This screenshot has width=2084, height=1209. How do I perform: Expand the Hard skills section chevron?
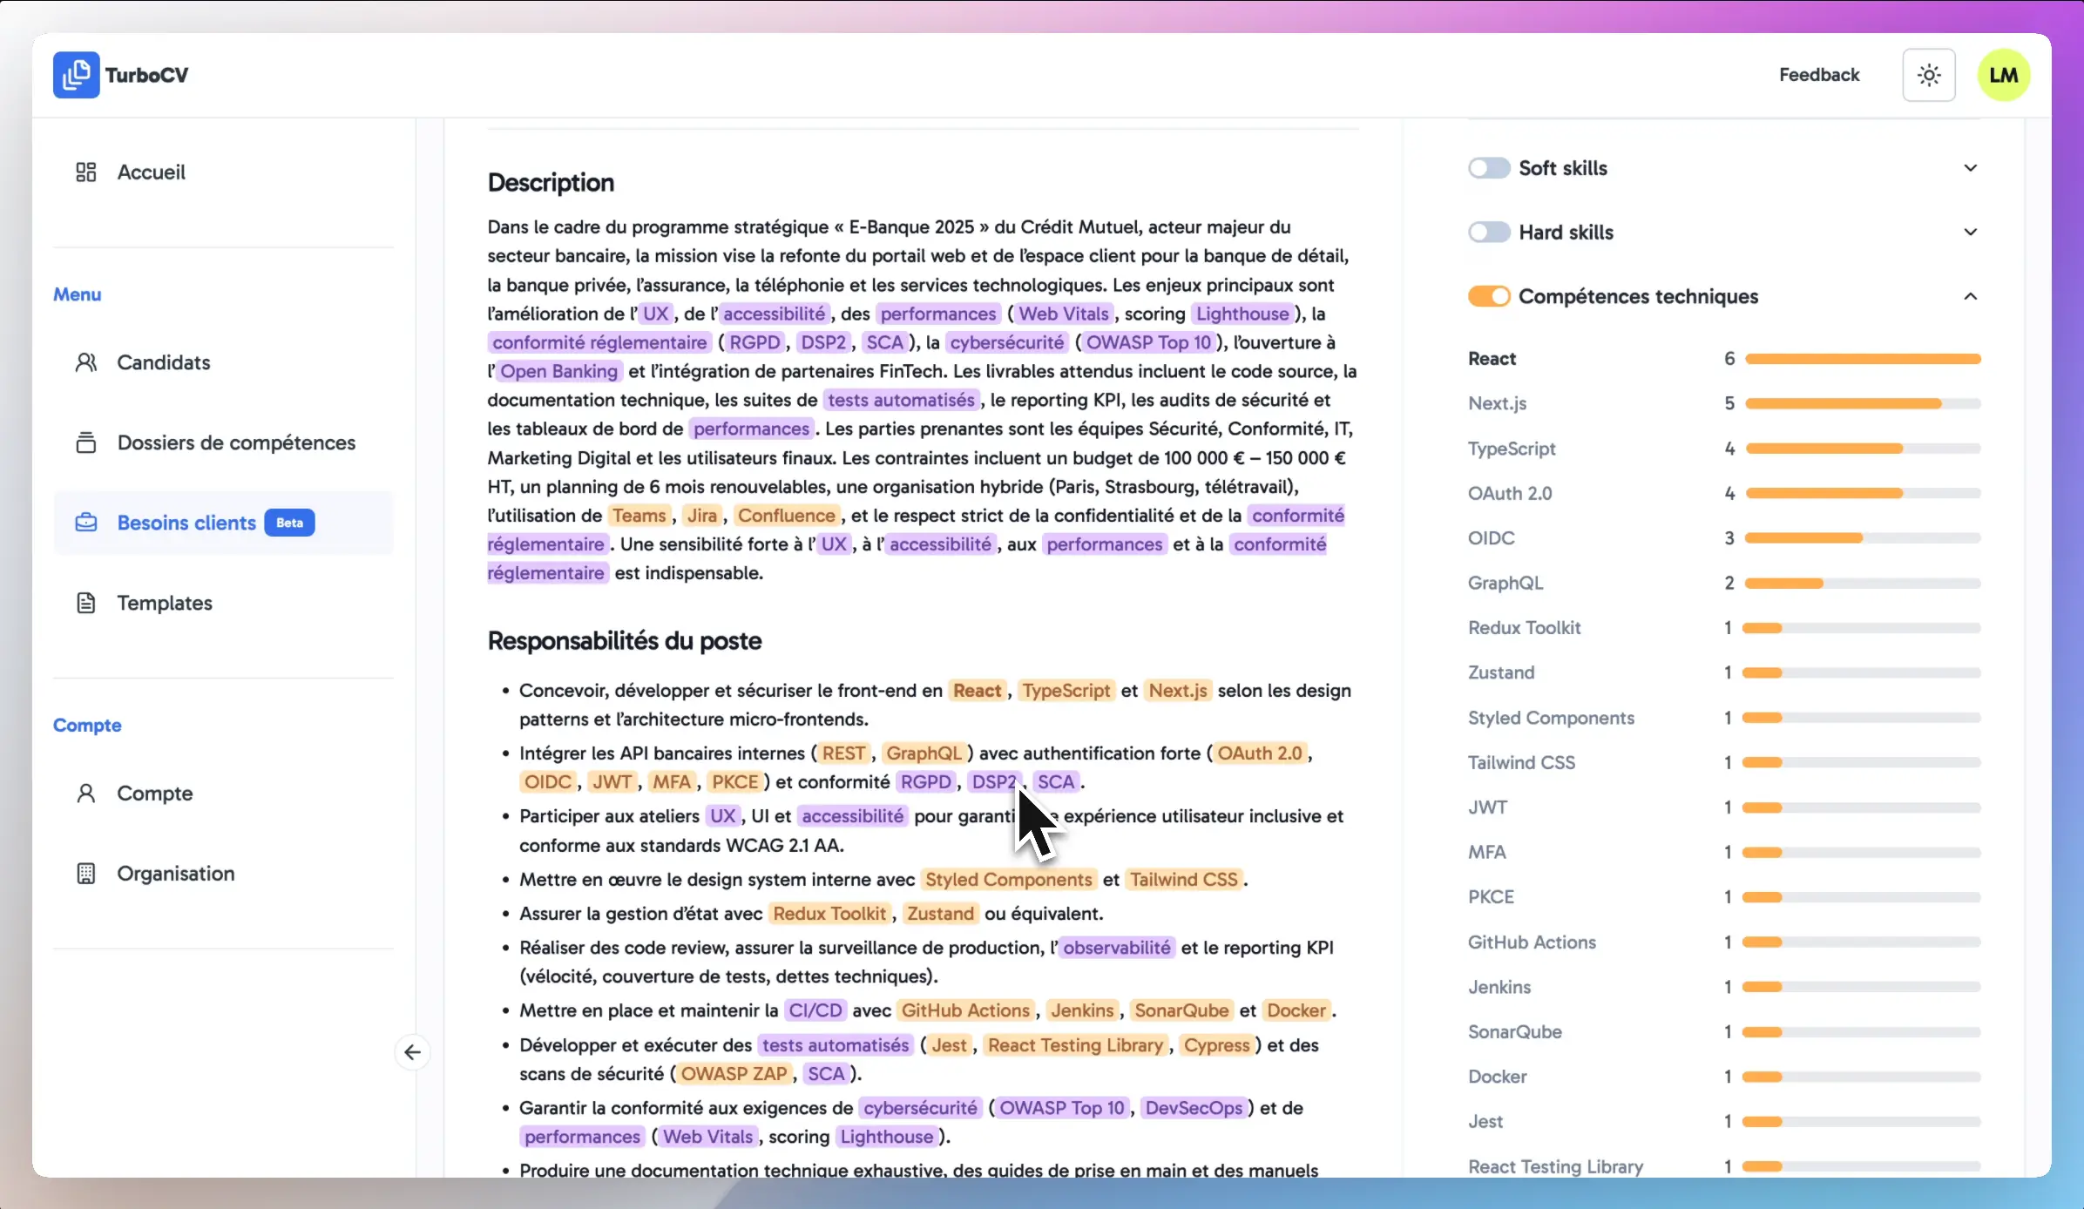(x=1970, y=233)
